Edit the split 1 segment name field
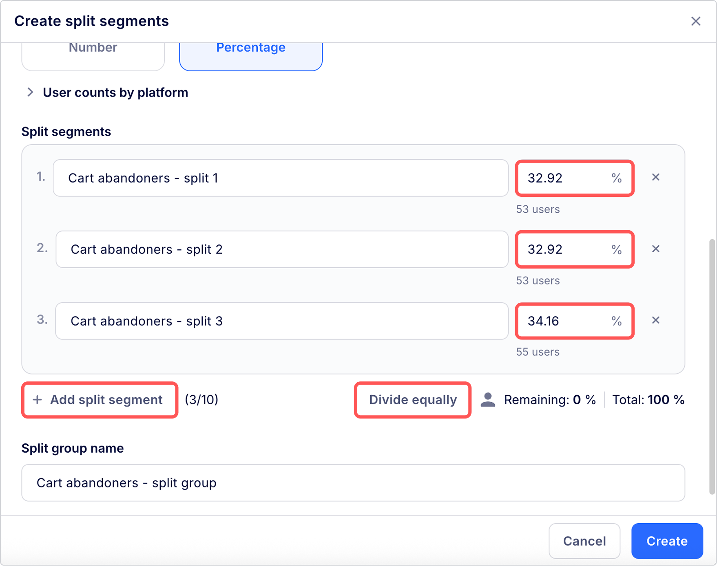The image size is (717, 566). point(280,178)
